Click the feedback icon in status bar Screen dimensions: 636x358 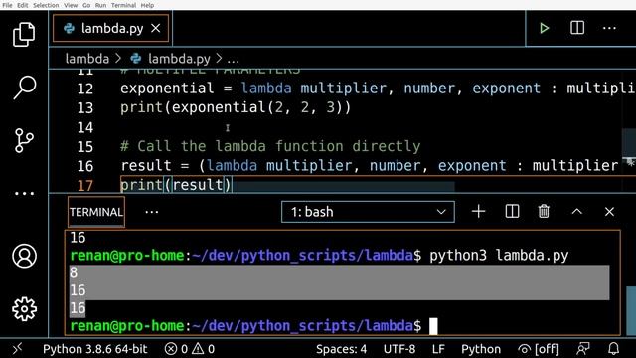pos(583,349)
